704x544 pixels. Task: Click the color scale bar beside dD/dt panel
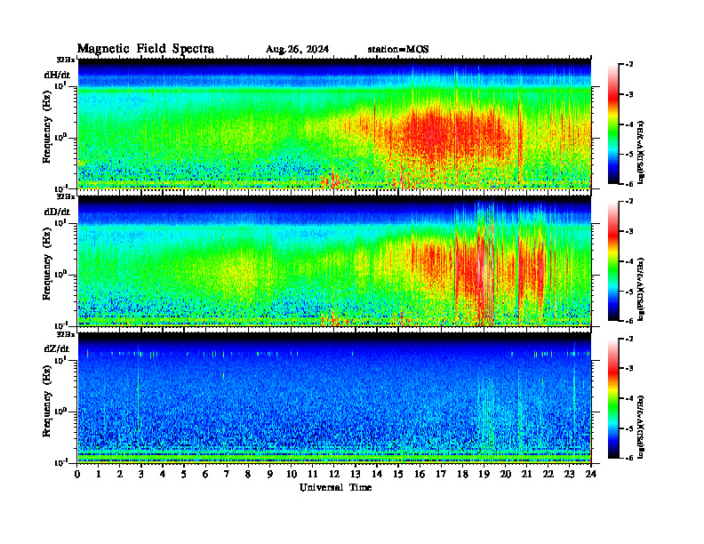(612, 261)
